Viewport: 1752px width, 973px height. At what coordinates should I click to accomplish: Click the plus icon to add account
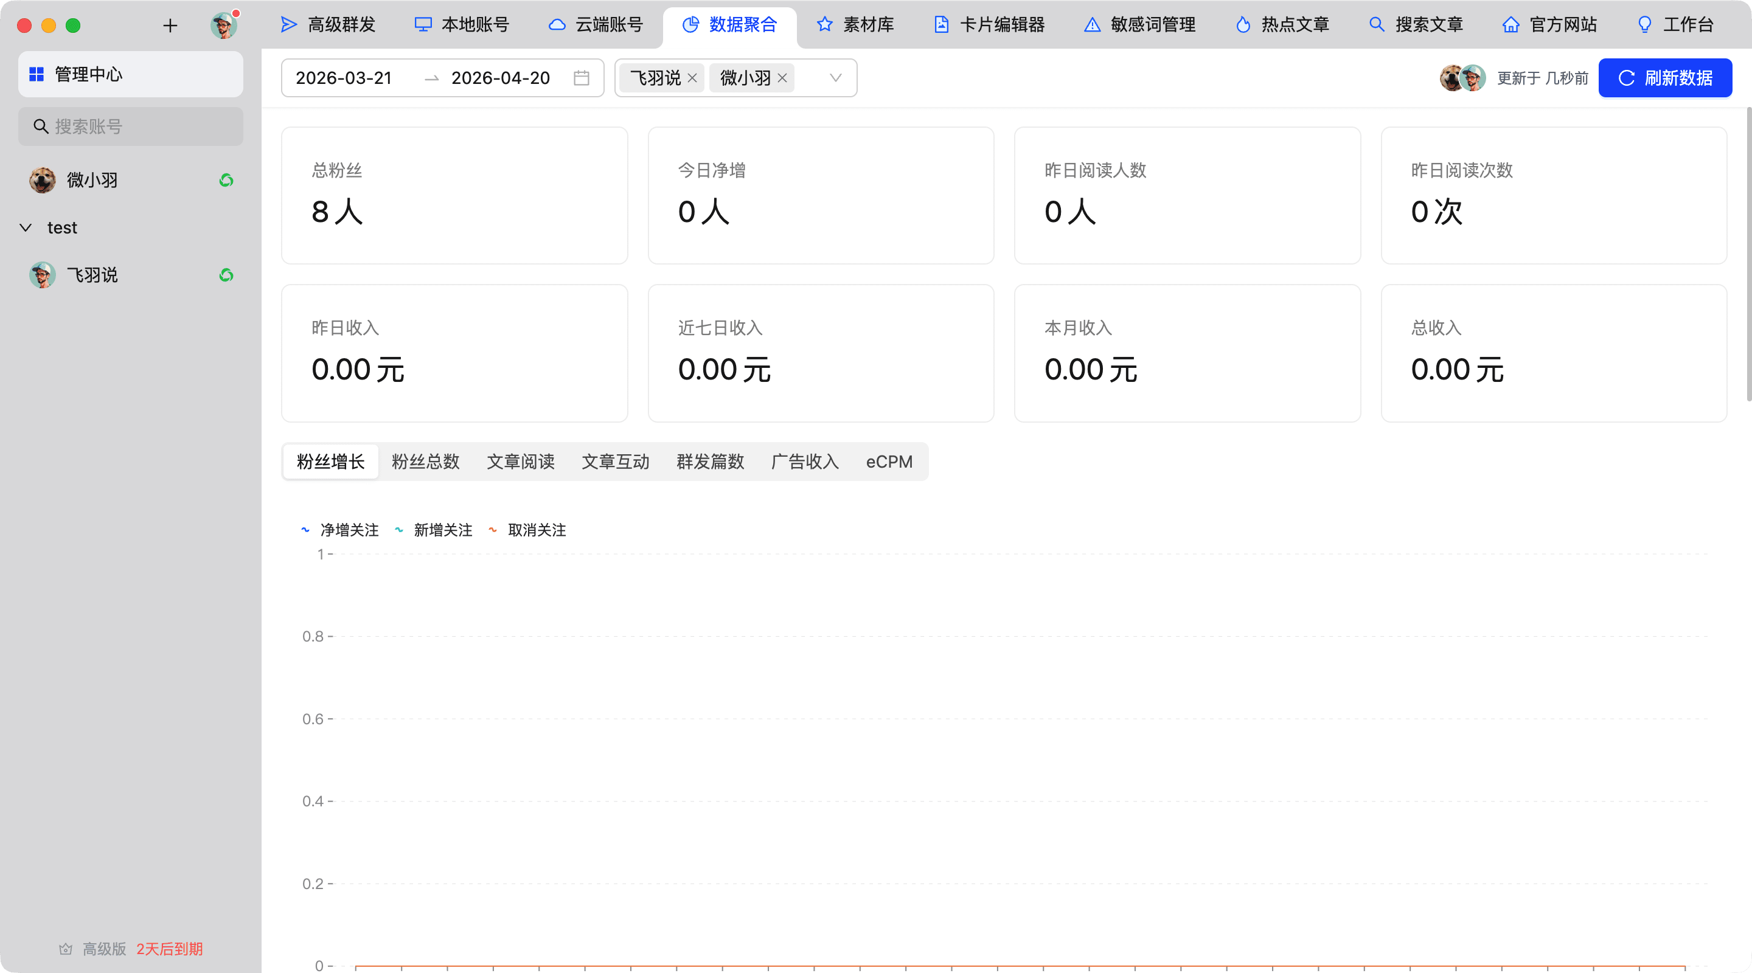pyautogui.click(x=170, y=26)
